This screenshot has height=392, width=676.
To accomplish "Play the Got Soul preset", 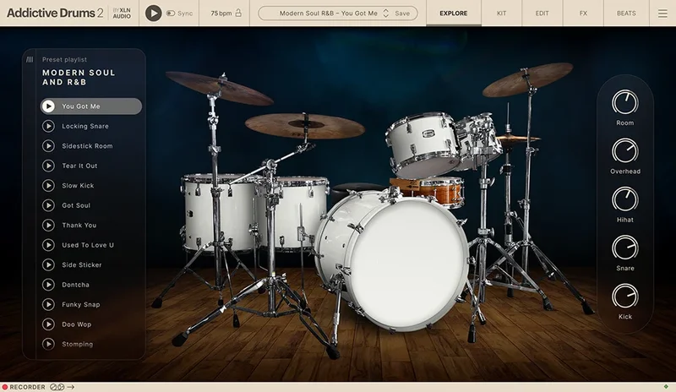I will click(x=48, y=205).
